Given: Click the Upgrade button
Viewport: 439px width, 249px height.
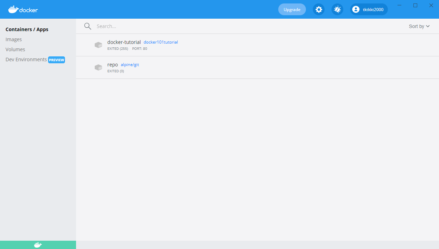Looking at the screenshot, I should [x=292, y=9].
